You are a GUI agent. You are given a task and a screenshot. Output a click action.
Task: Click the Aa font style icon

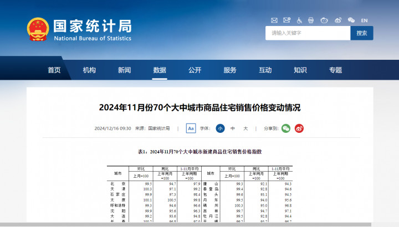click(x=191, y=128)
